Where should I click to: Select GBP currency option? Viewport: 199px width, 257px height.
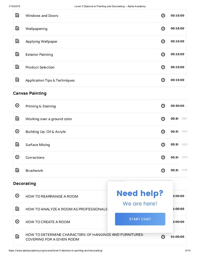point(184,119)
